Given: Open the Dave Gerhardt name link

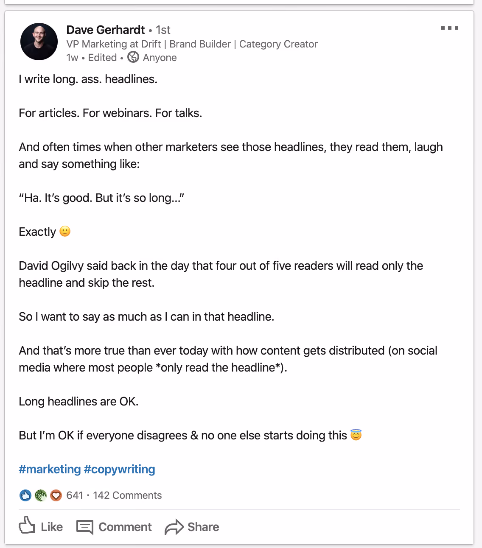Looking at the screenshot, I should (x=106, y=30).
